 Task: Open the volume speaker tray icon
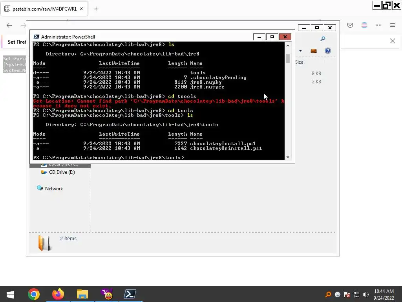click(366, 295)
